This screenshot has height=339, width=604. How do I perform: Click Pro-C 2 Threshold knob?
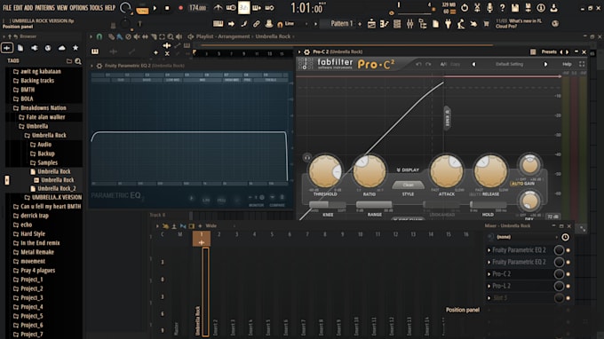tap(325, 171)
